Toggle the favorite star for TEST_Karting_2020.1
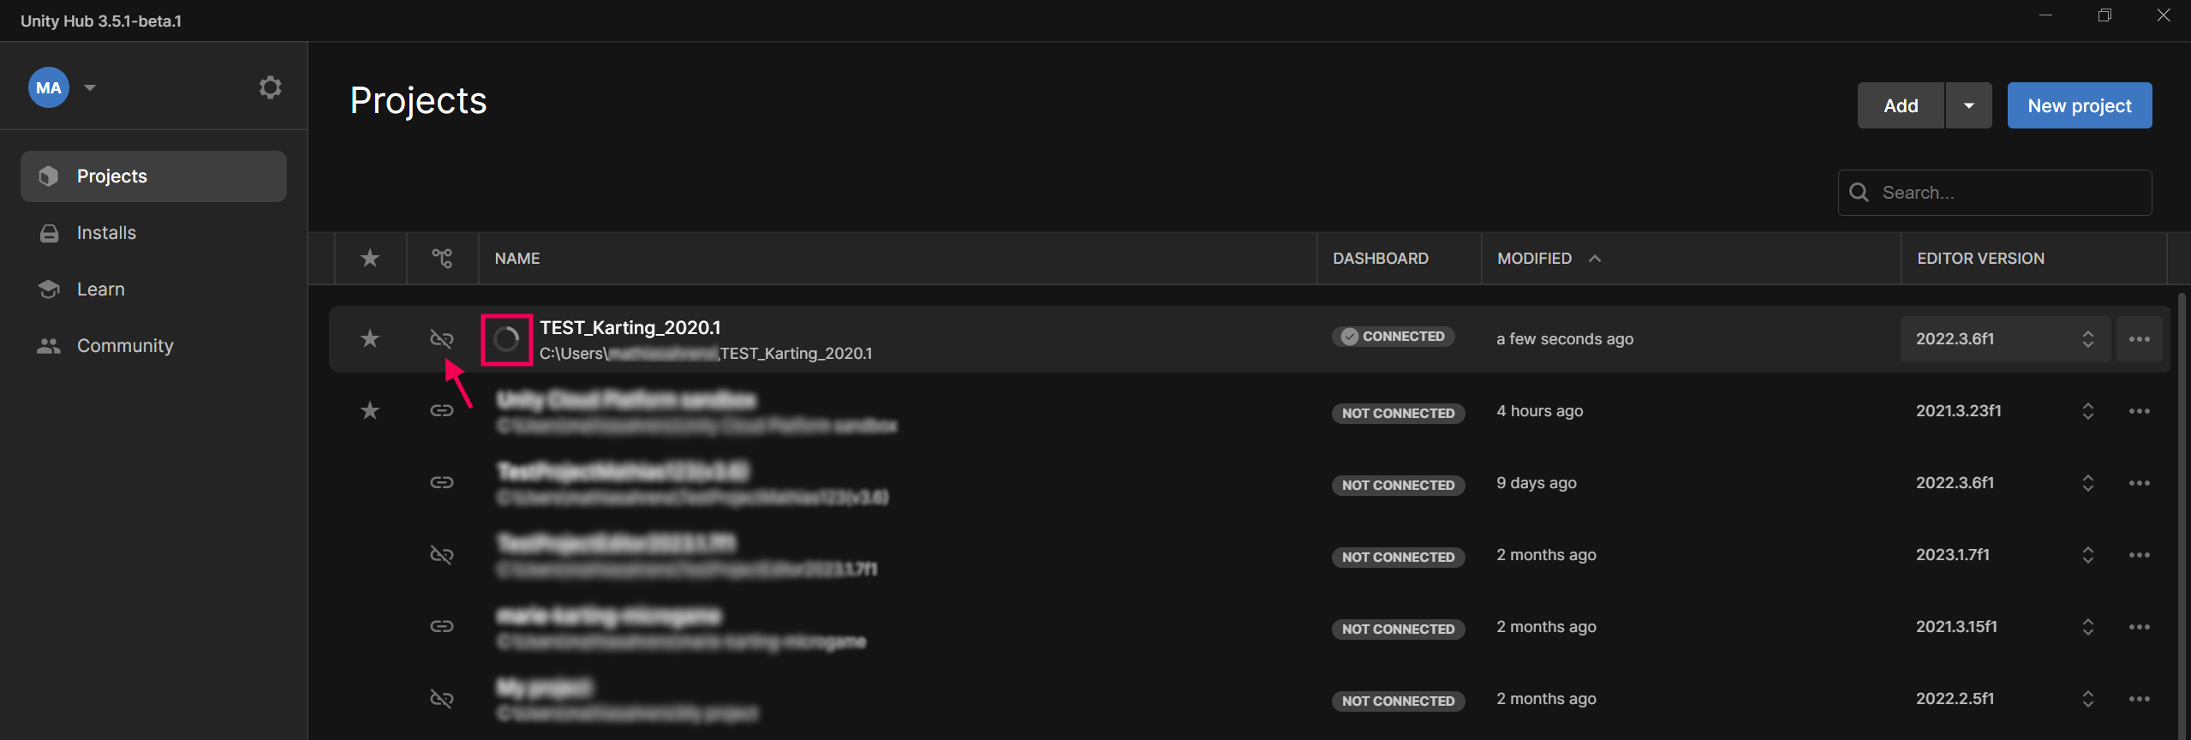This screenshot has height=740, width=2191. [370, 338]
